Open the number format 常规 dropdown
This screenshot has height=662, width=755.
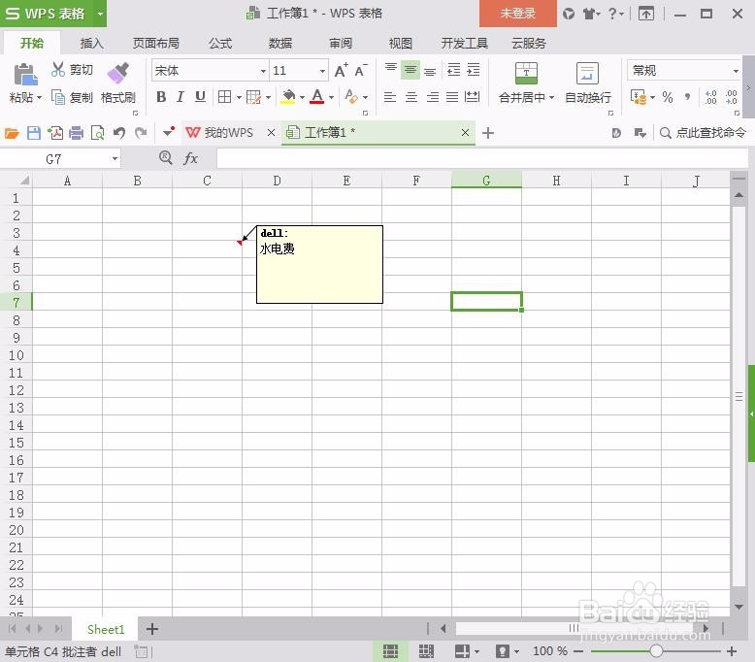(x=736, y=71)
